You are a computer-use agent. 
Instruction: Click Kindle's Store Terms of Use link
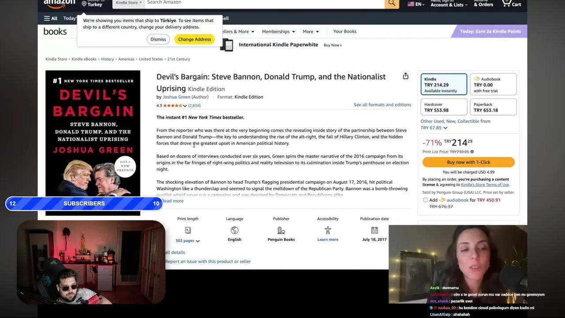485,185
